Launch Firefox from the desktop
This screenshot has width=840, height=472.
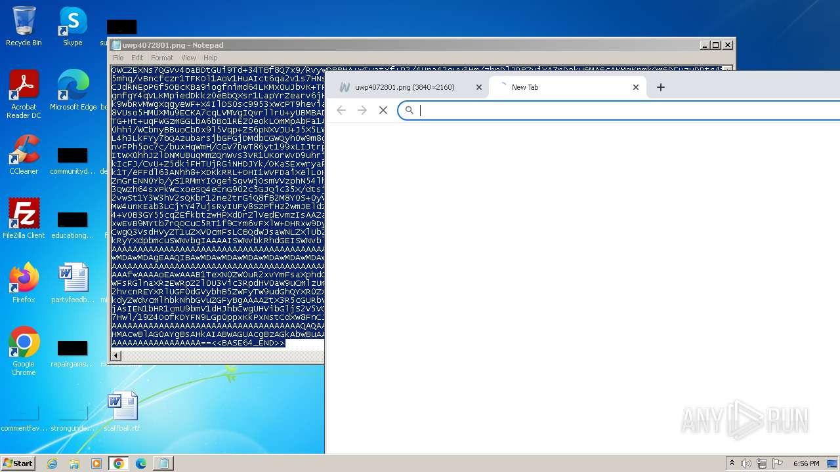pos(24,283)
